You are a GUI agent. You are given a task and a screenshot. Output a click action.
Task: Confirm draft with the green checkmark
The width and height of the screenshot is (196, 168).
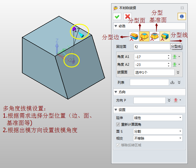click(x=117, y=17)
